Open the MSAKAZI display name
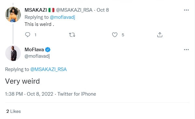 click(36, 10)
